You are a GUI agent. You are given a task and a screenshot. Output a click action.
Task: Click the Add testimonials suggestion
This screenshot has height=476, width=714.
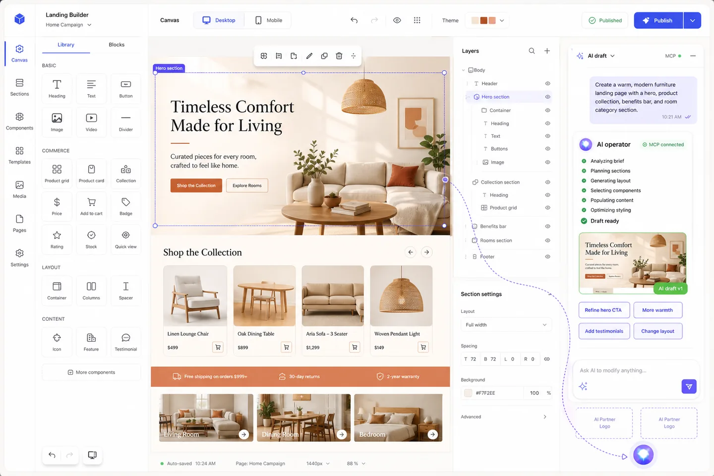point(604,331)
